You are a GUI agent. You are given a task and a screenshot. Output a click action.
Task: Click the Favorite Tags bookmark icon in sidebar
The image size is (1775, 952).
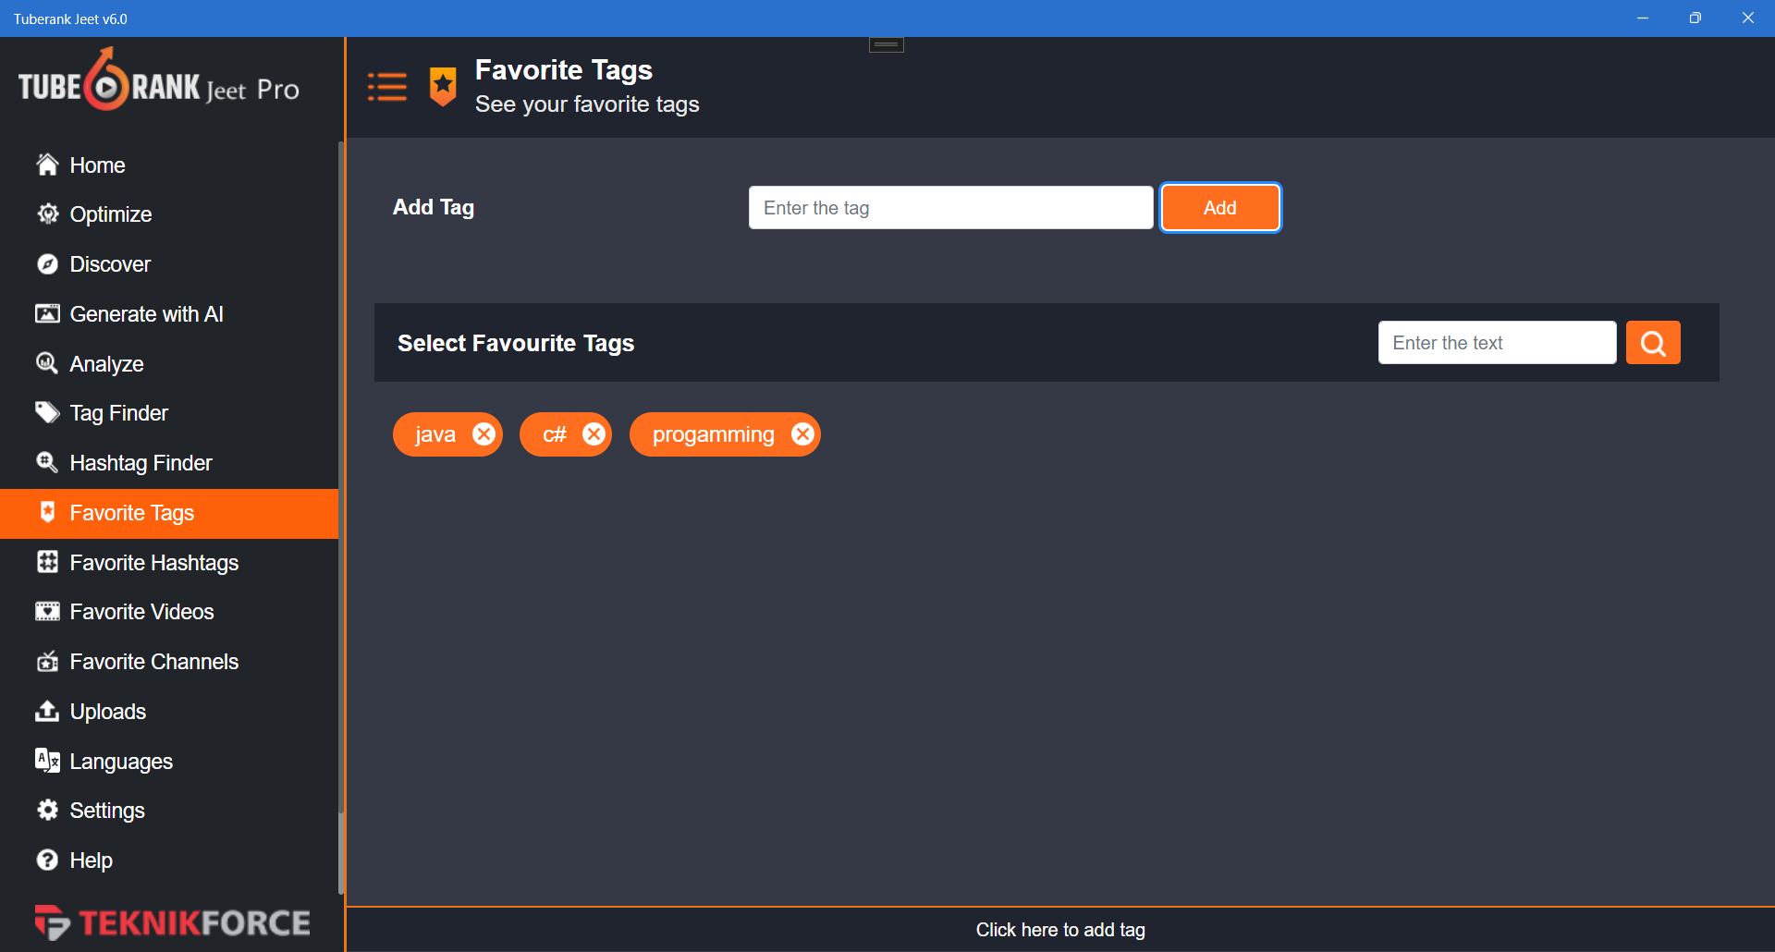click(47, 512)
